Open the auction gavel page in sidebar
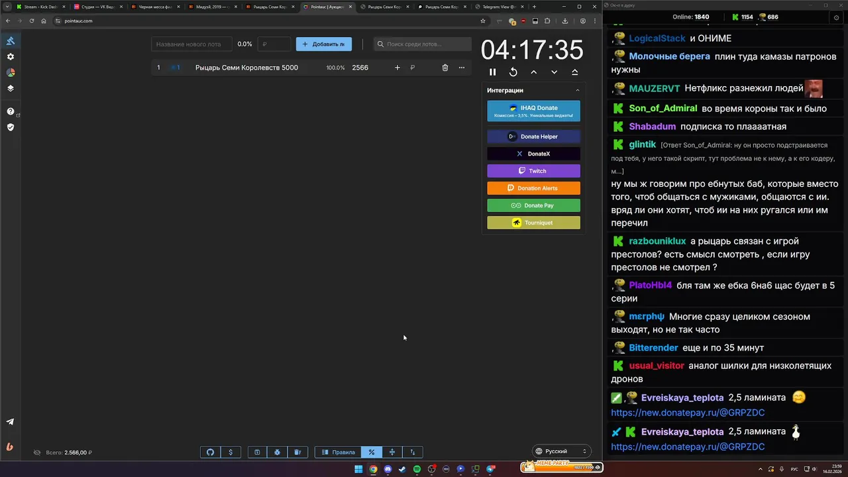Viewport: 848px width, 477px height. [11, 41]
